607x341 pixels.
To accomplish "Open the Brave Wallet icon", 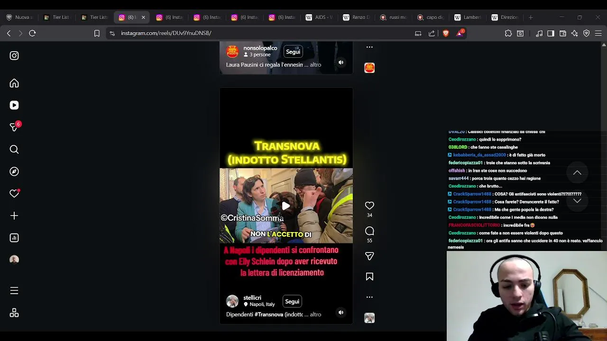I will pos(563,33).
